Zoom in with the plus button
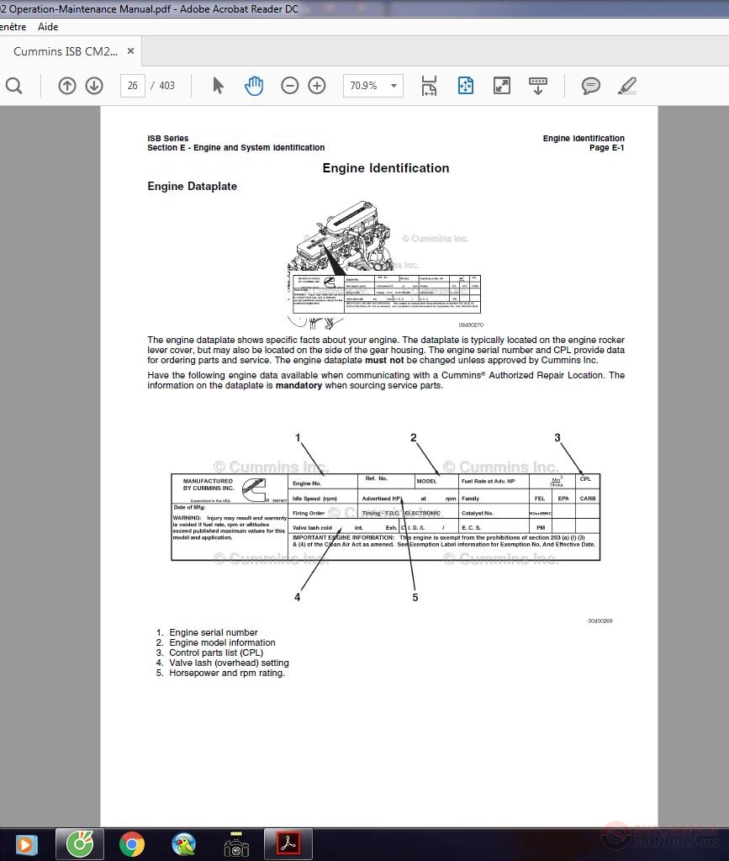The width and height of the screenshot is (729, 861). tap(317, 86)
